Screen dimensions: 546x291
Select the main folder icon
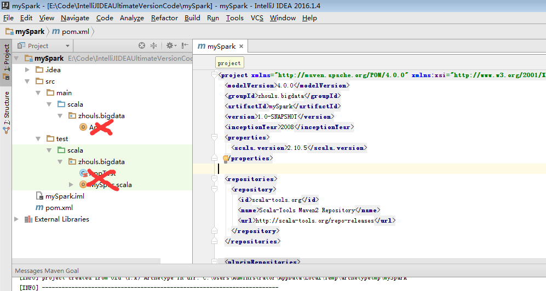coord(50,93)
